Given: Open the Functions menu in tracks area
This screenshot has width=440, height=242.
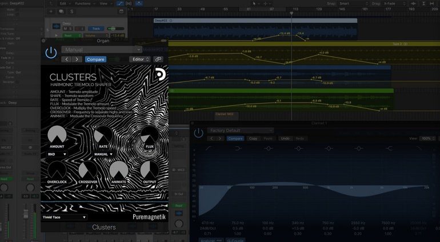Looking at the screenshot, I should tap(85, 3).
